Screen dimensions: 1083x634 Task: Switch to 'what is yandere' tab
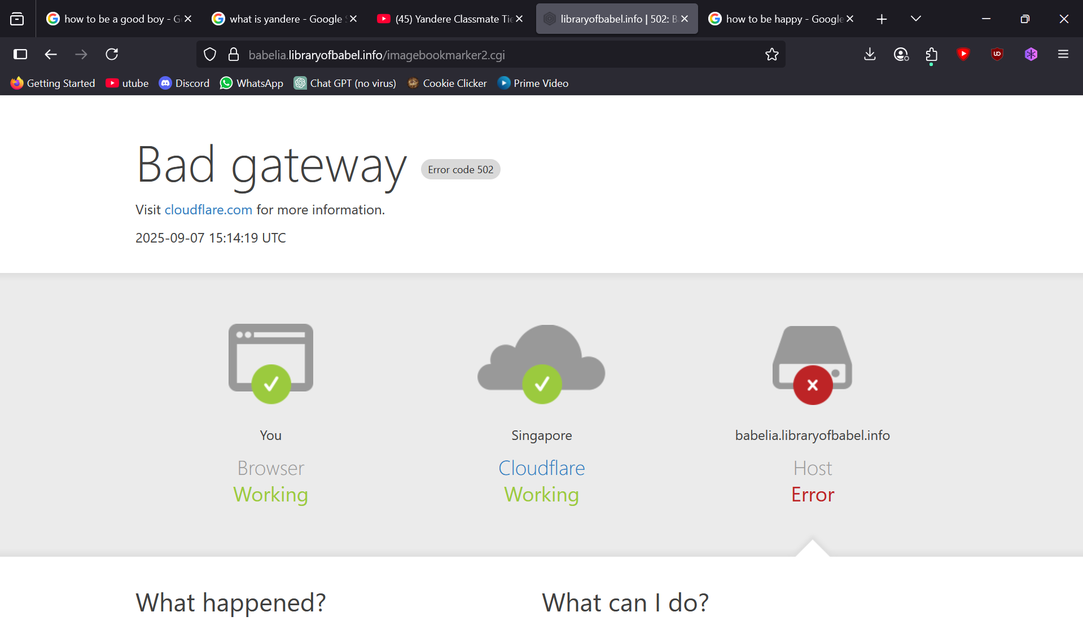pyautogui.click(x=280, y=19)
